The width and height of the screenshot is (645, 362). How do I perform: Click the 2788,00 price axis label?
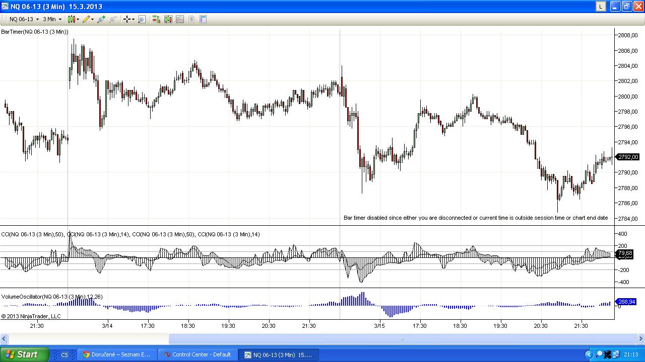627,188
